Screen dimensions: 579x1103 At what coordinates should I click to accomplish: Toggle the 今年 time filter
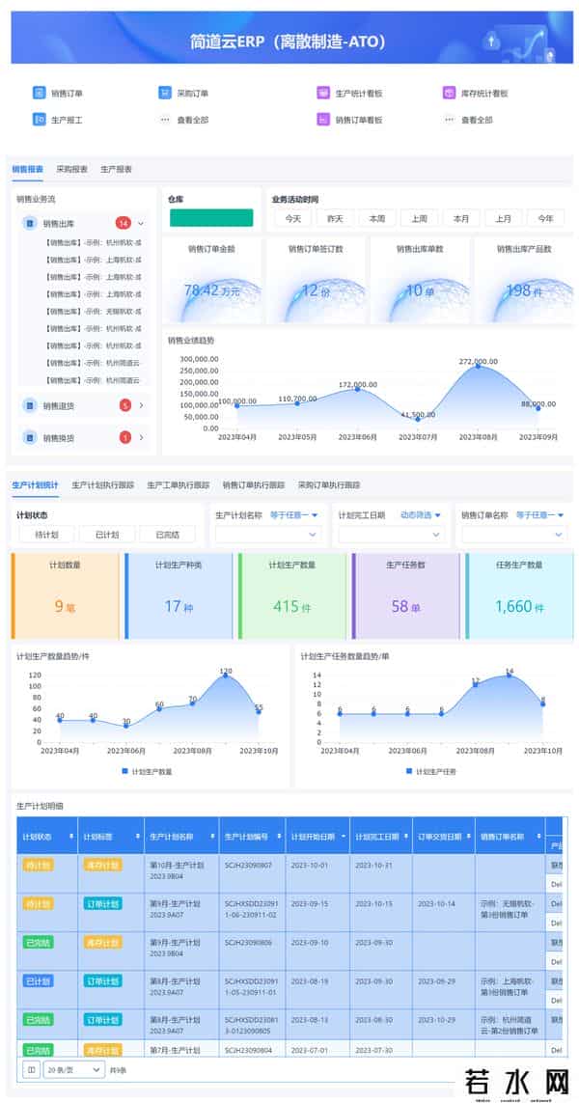(546, 219)
